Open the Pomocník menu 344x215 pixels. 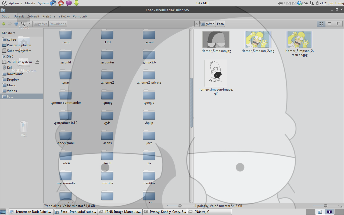[x=80, y=16]
